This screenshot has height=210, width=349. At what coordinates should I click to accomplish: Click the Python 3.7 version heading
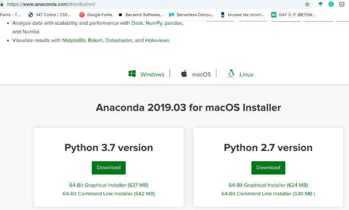(109, 147)
